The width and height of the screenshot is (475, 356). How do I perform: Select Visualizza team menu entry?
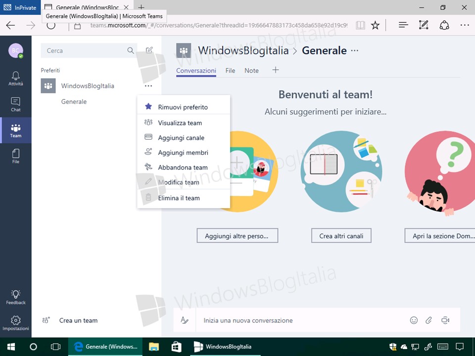[x=183, y=123]
